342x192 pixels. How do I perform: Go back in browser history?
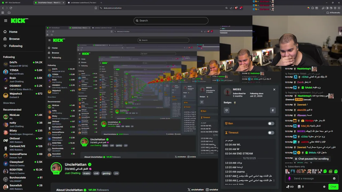click(3, 8)
